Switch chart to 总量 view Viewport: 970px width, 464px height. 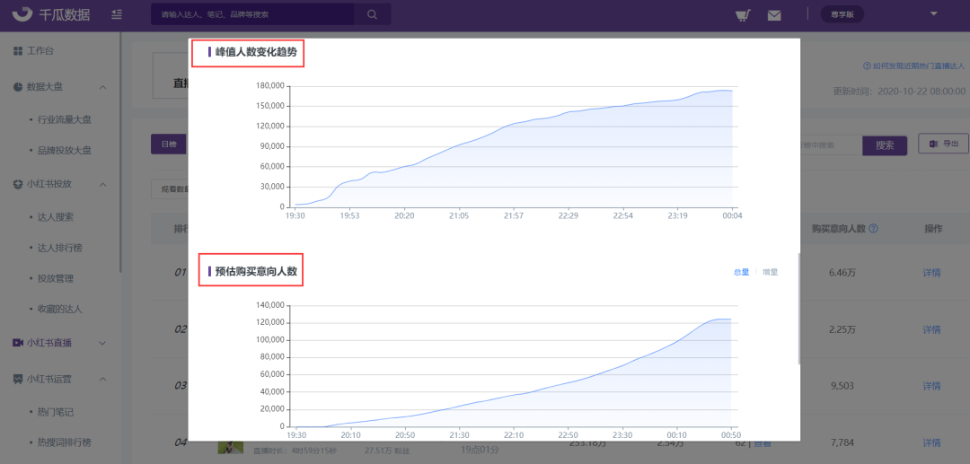[741, 272]
